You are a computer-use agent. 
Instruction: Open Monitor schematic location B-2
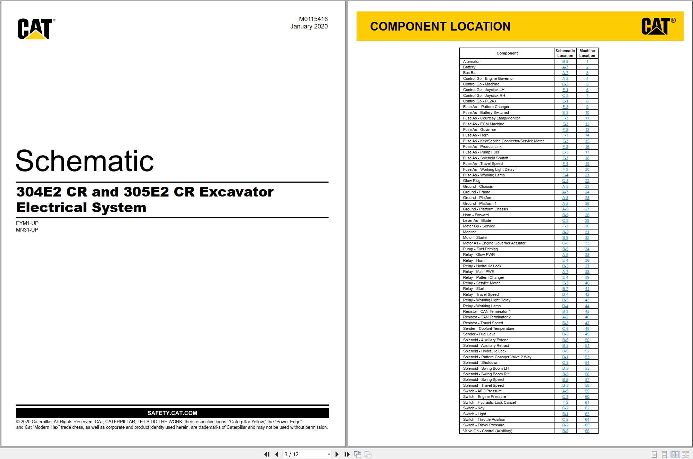pyautogui.click(x=565, y=232)
